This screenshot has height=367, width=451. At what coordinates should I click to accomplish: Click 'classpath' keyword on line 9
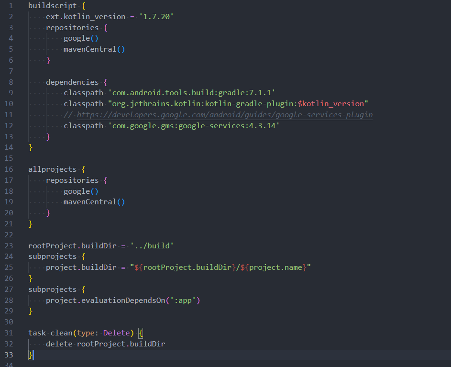[83, 93]
